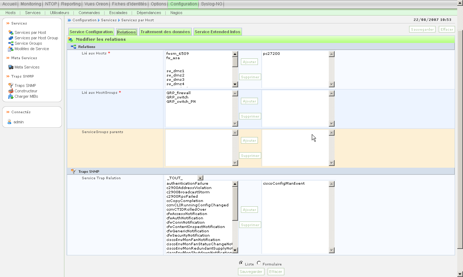Select the Liste radio button

pyautogui.click(x=241, y=263)
